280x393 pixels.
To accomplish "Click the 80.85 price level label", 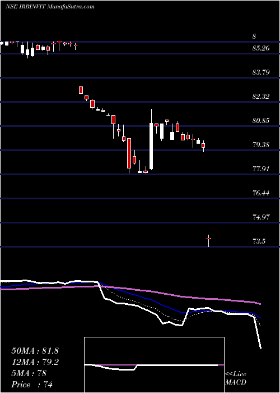I will click(x=261, y=121).
